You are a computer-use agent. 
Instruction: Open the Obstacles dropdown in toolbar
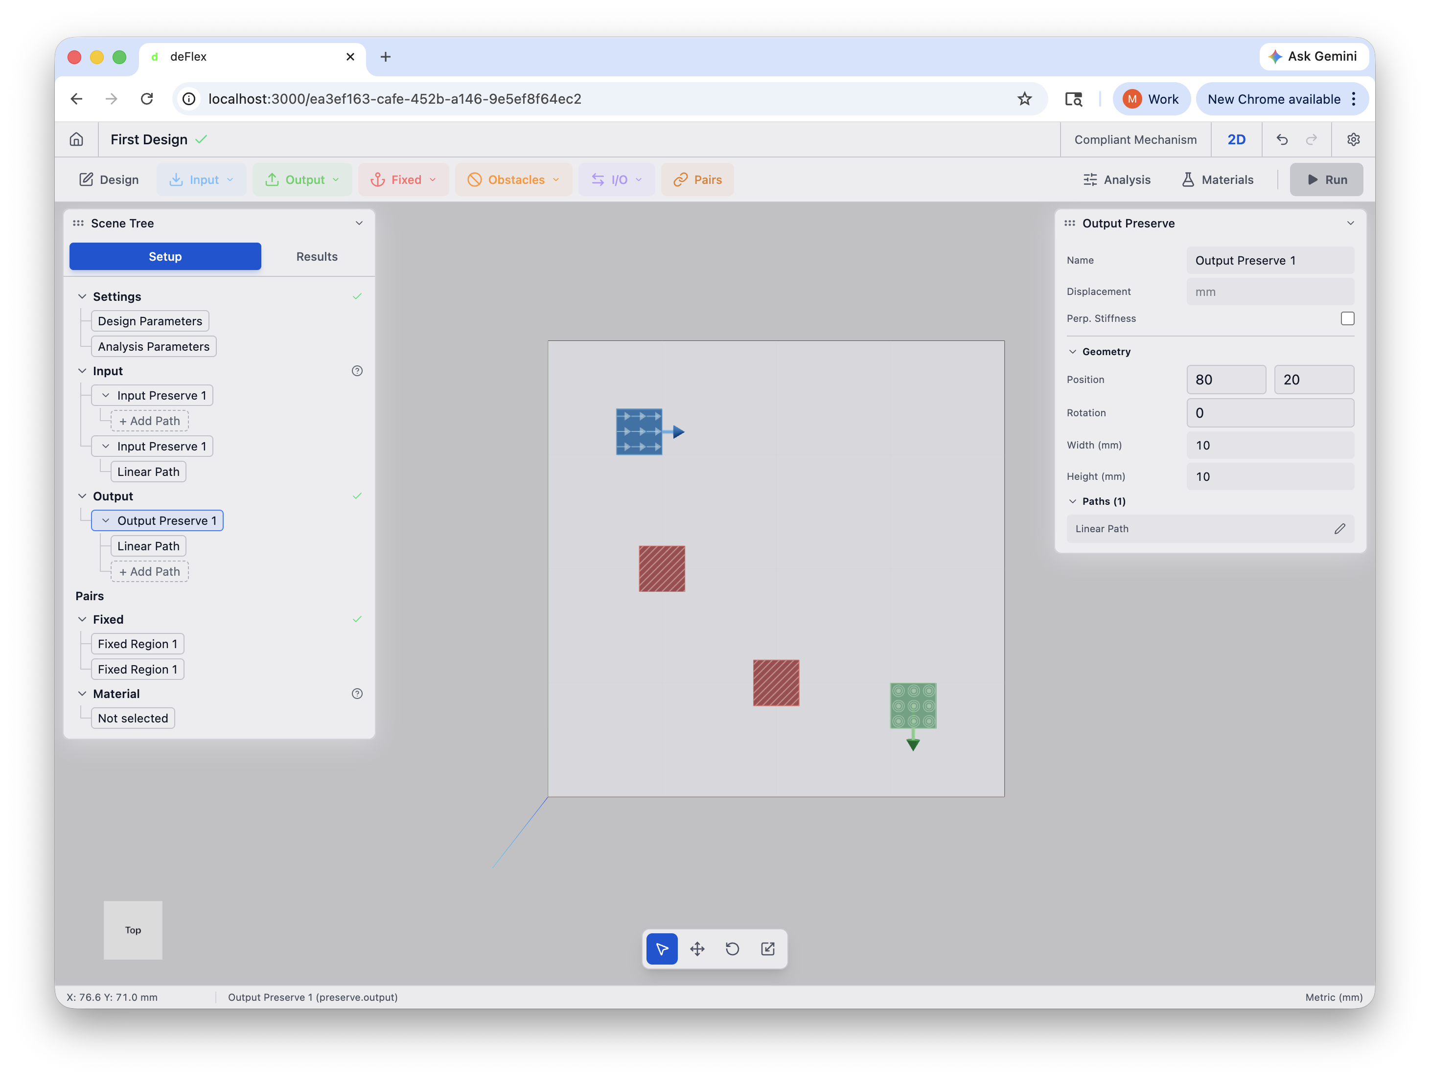point(513,180)
